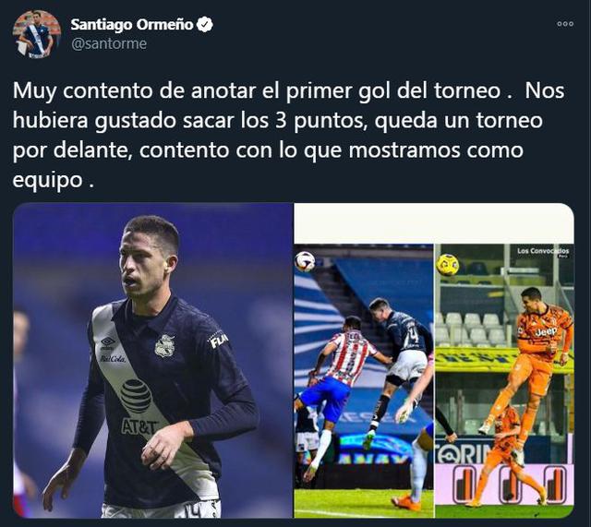Click the tweet's first line about primer gol
Screen dimensions: 591x527
tap(288, 90)
